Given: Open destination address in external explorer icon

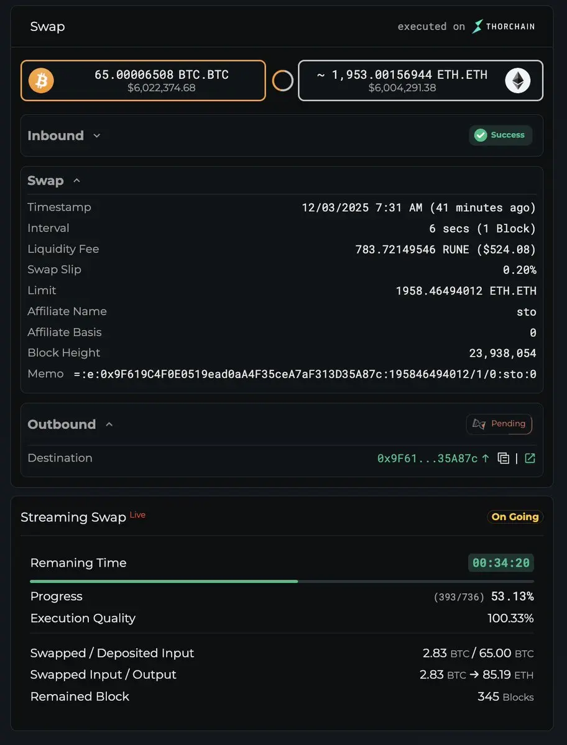Looking at the screenshot, I should pos(530,459).
